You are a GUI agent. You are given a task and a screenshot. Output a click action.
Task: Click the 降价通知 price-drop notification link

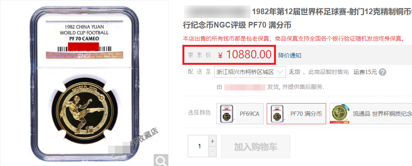click(290, 56)
